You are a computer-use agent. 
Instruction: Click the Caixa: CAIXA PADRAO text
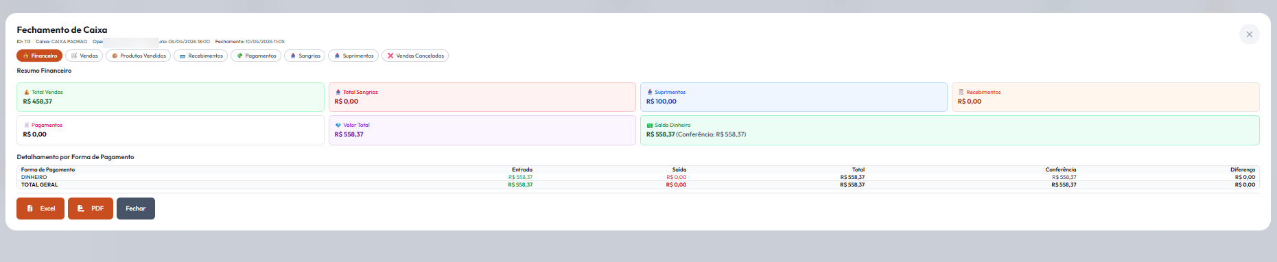62,42
